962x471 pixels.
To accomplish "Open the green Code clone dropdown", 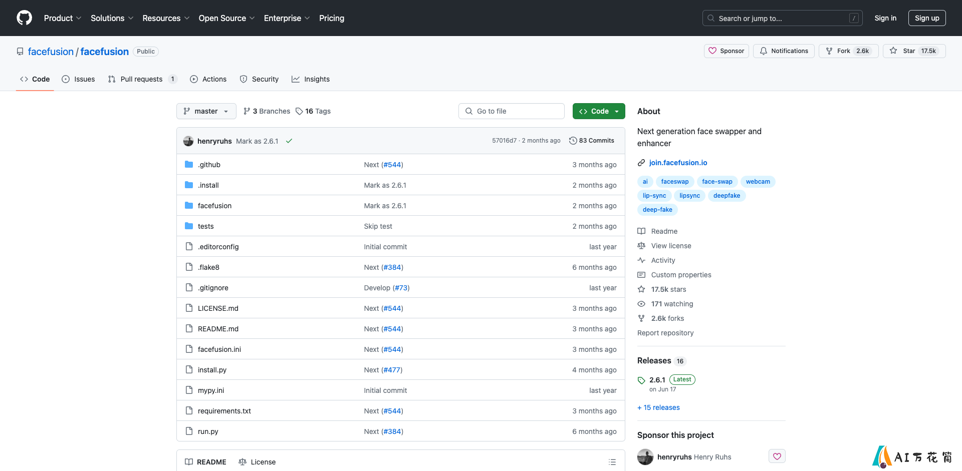I will click(x=599, y=111).
